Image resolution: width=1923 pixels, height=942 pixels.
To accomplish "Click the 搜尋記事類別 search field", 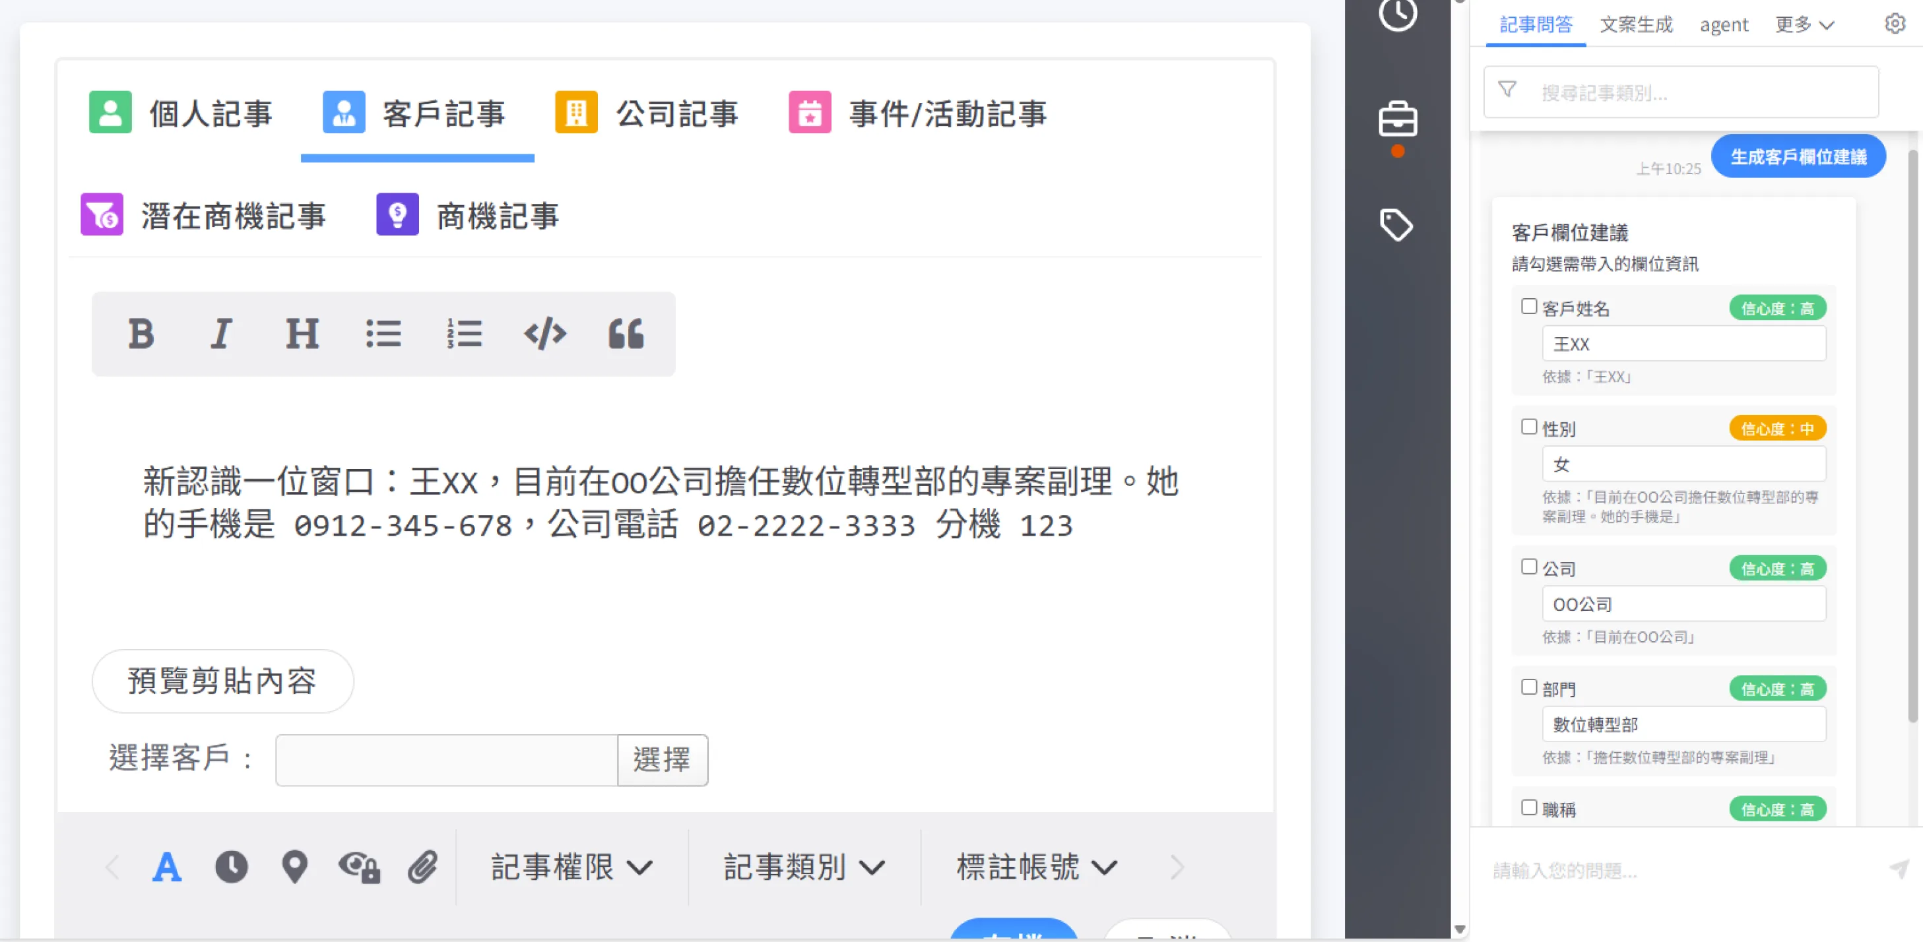I will point(1680,92).
